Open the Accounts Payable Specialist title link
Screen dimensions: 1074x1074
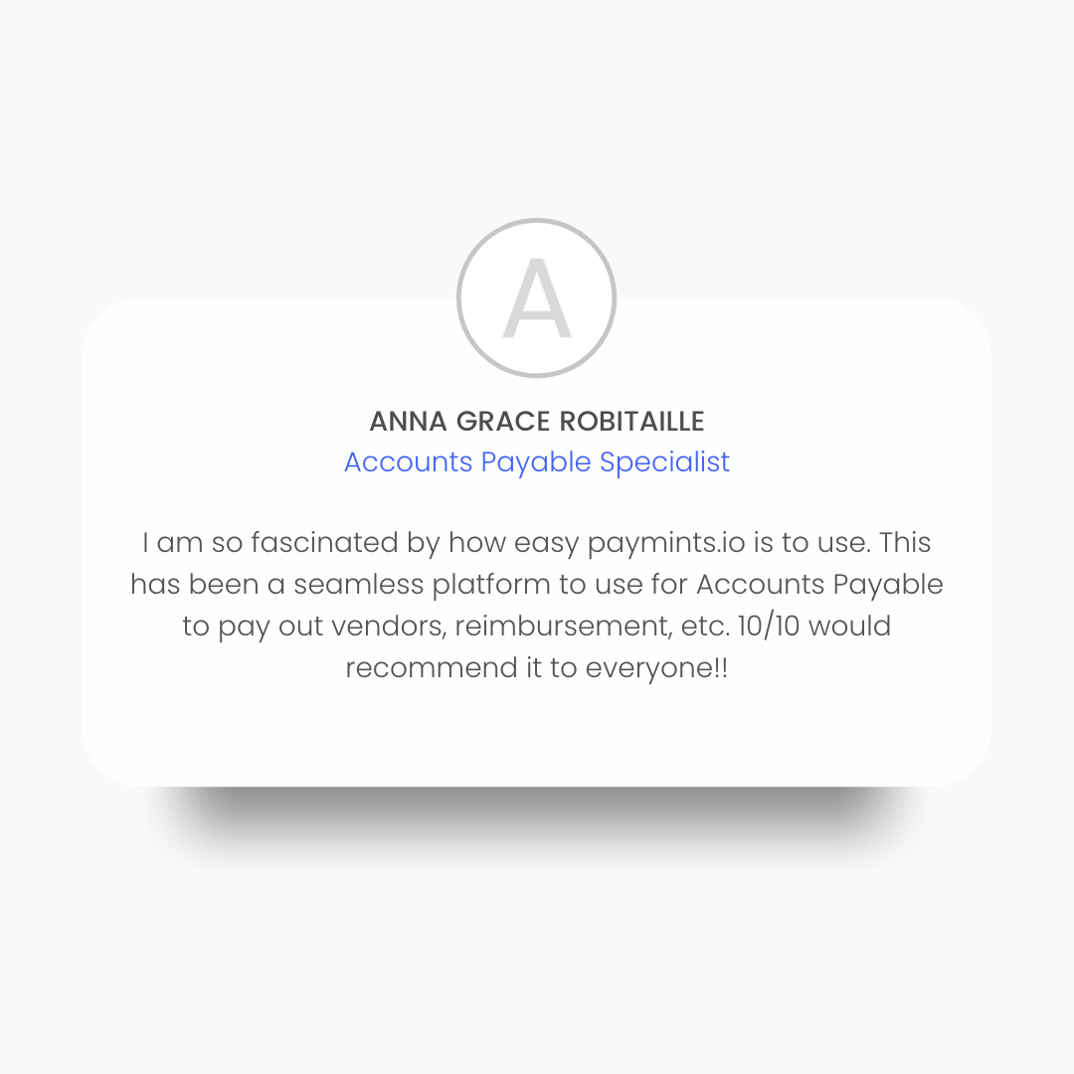click(x=536, y=462)
